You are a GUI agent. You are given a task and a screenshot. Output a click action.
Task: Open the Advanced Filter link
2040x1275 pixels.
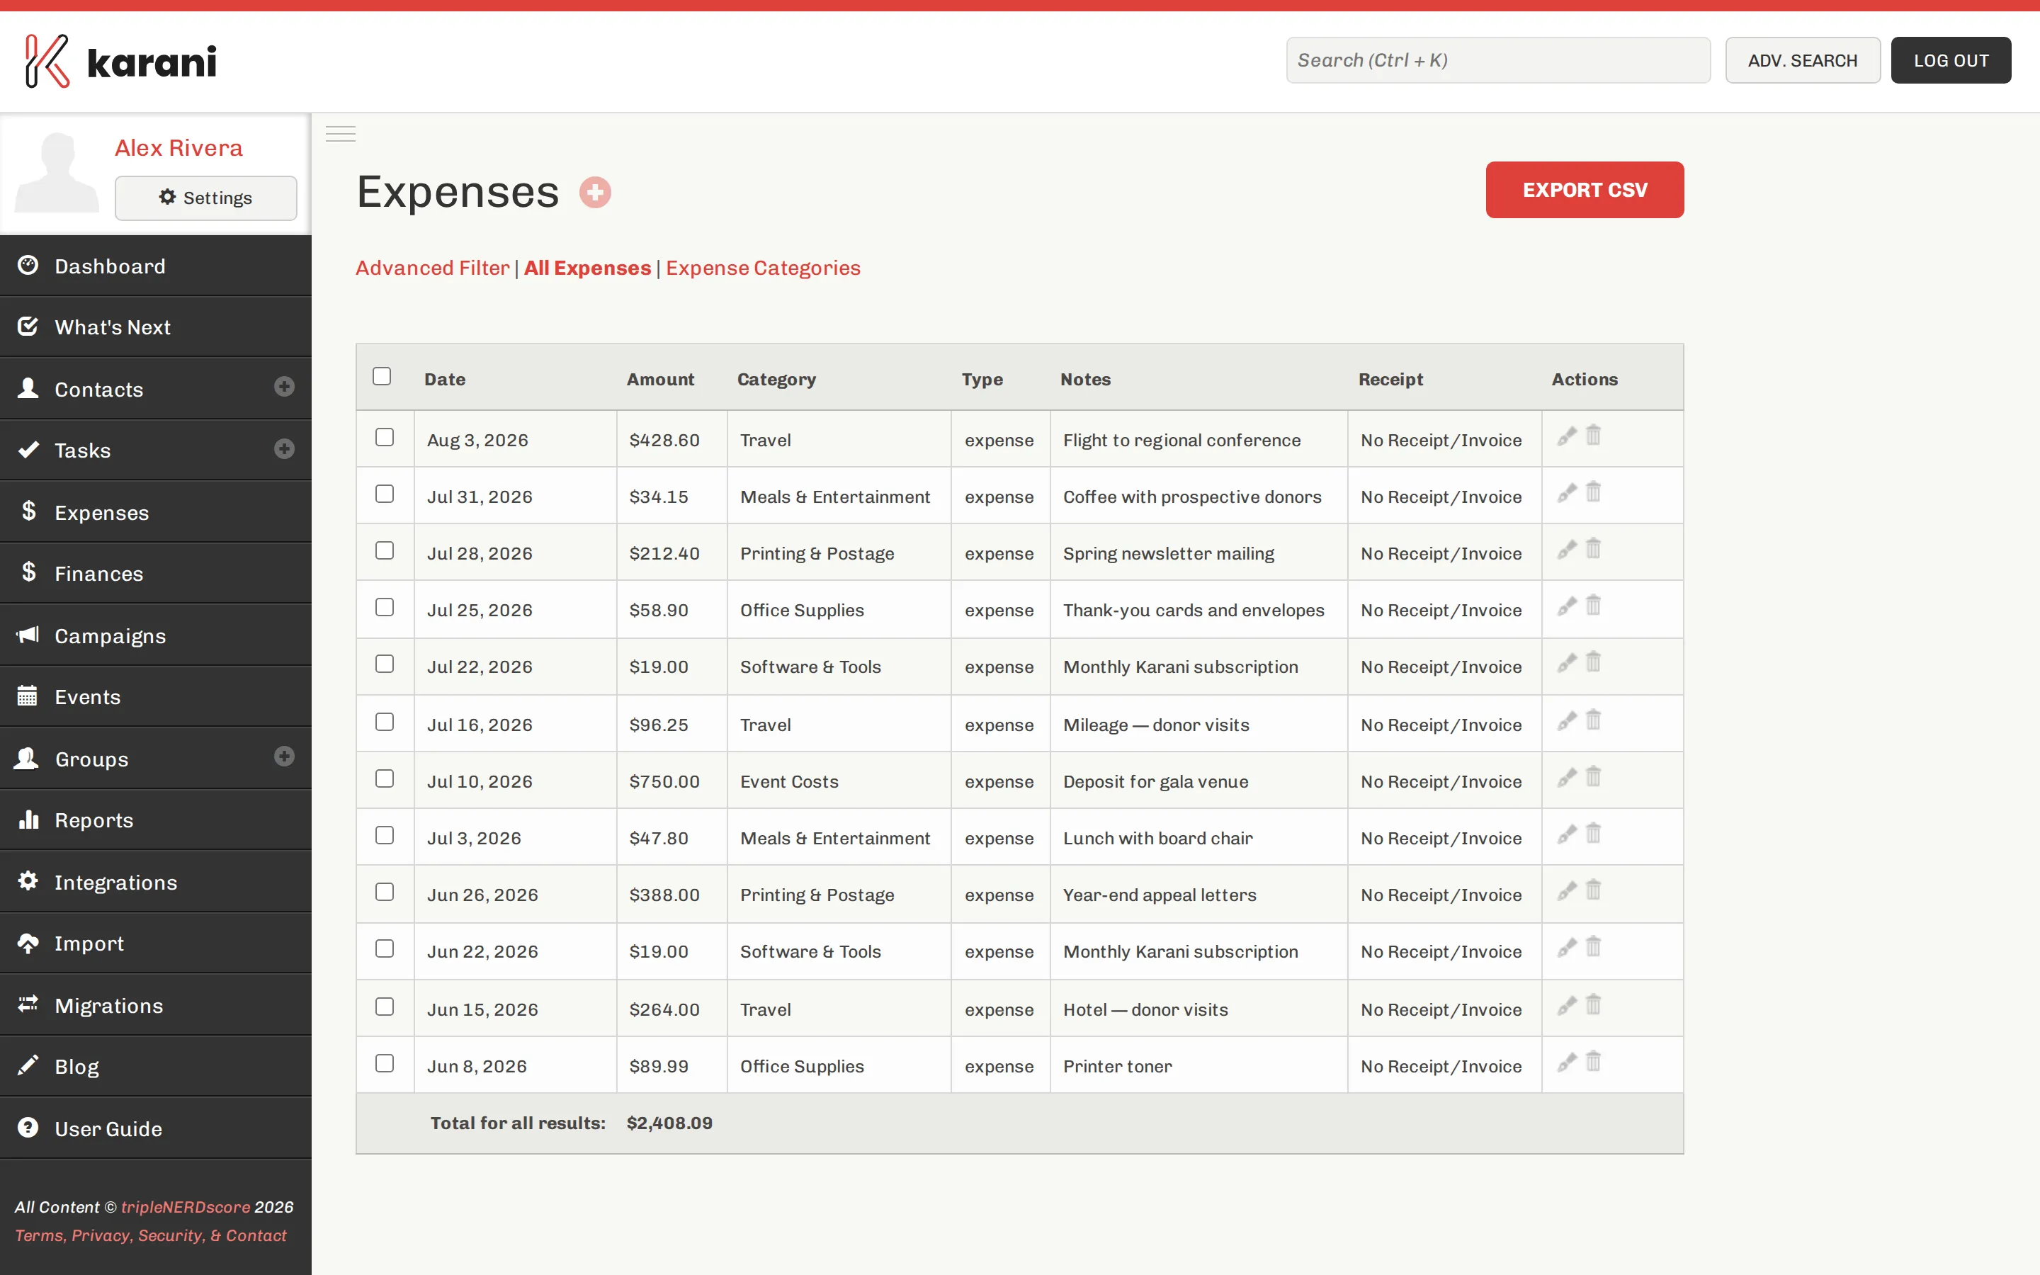pos(433,268)
